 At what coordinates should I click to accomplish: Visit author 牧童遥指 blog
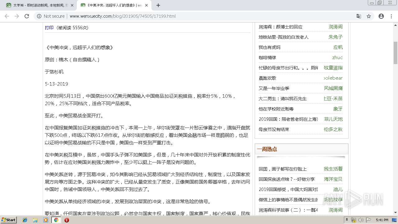[333, 68]
